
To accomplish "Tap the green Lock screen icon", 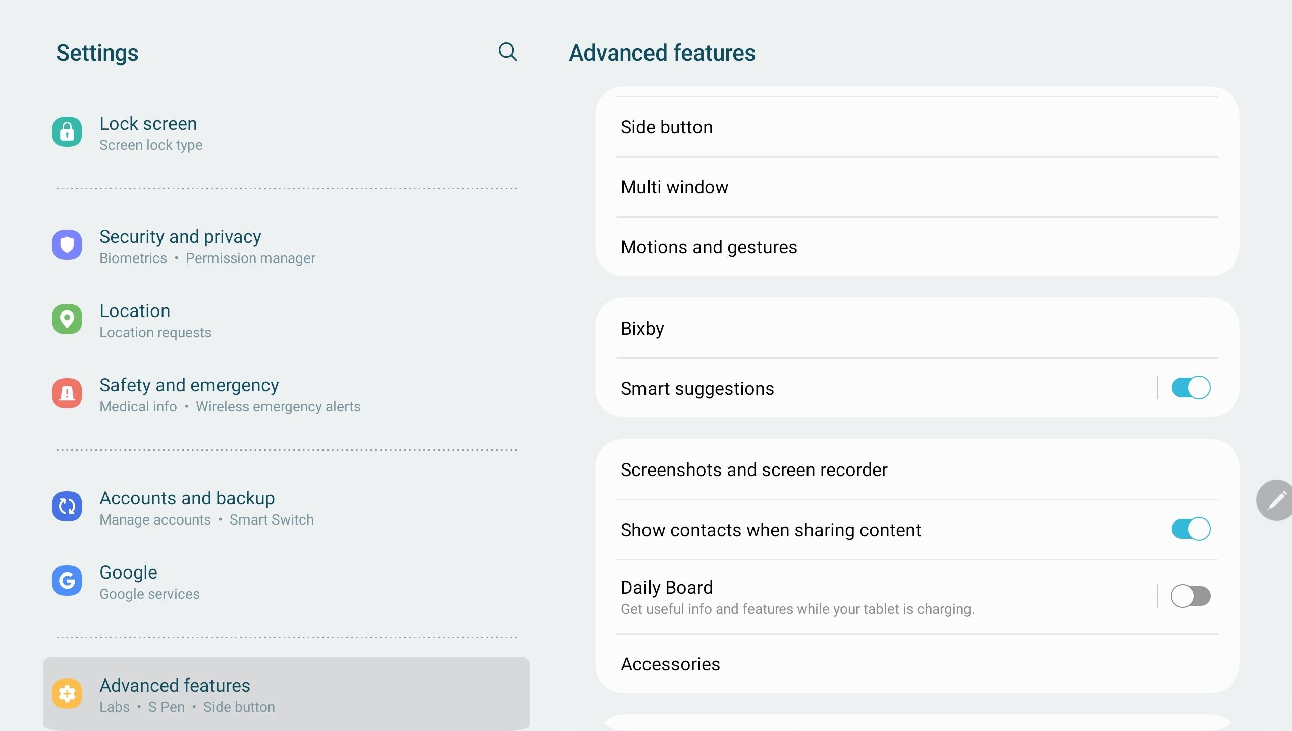I will (x=67, y=132).
